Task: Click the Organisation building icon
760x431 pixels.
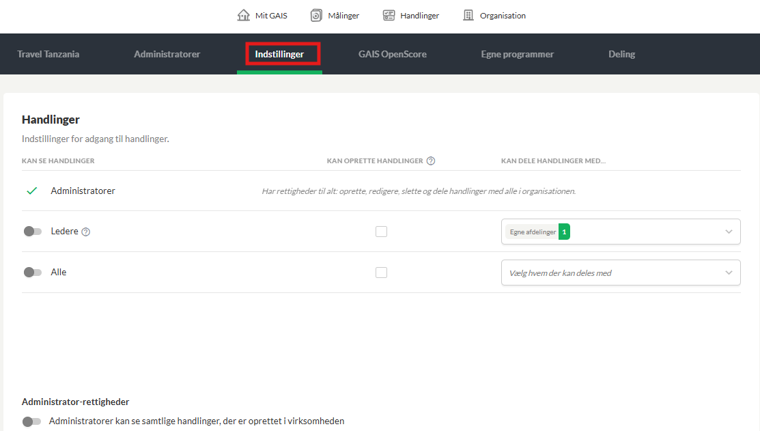Action: coord(468,16)
